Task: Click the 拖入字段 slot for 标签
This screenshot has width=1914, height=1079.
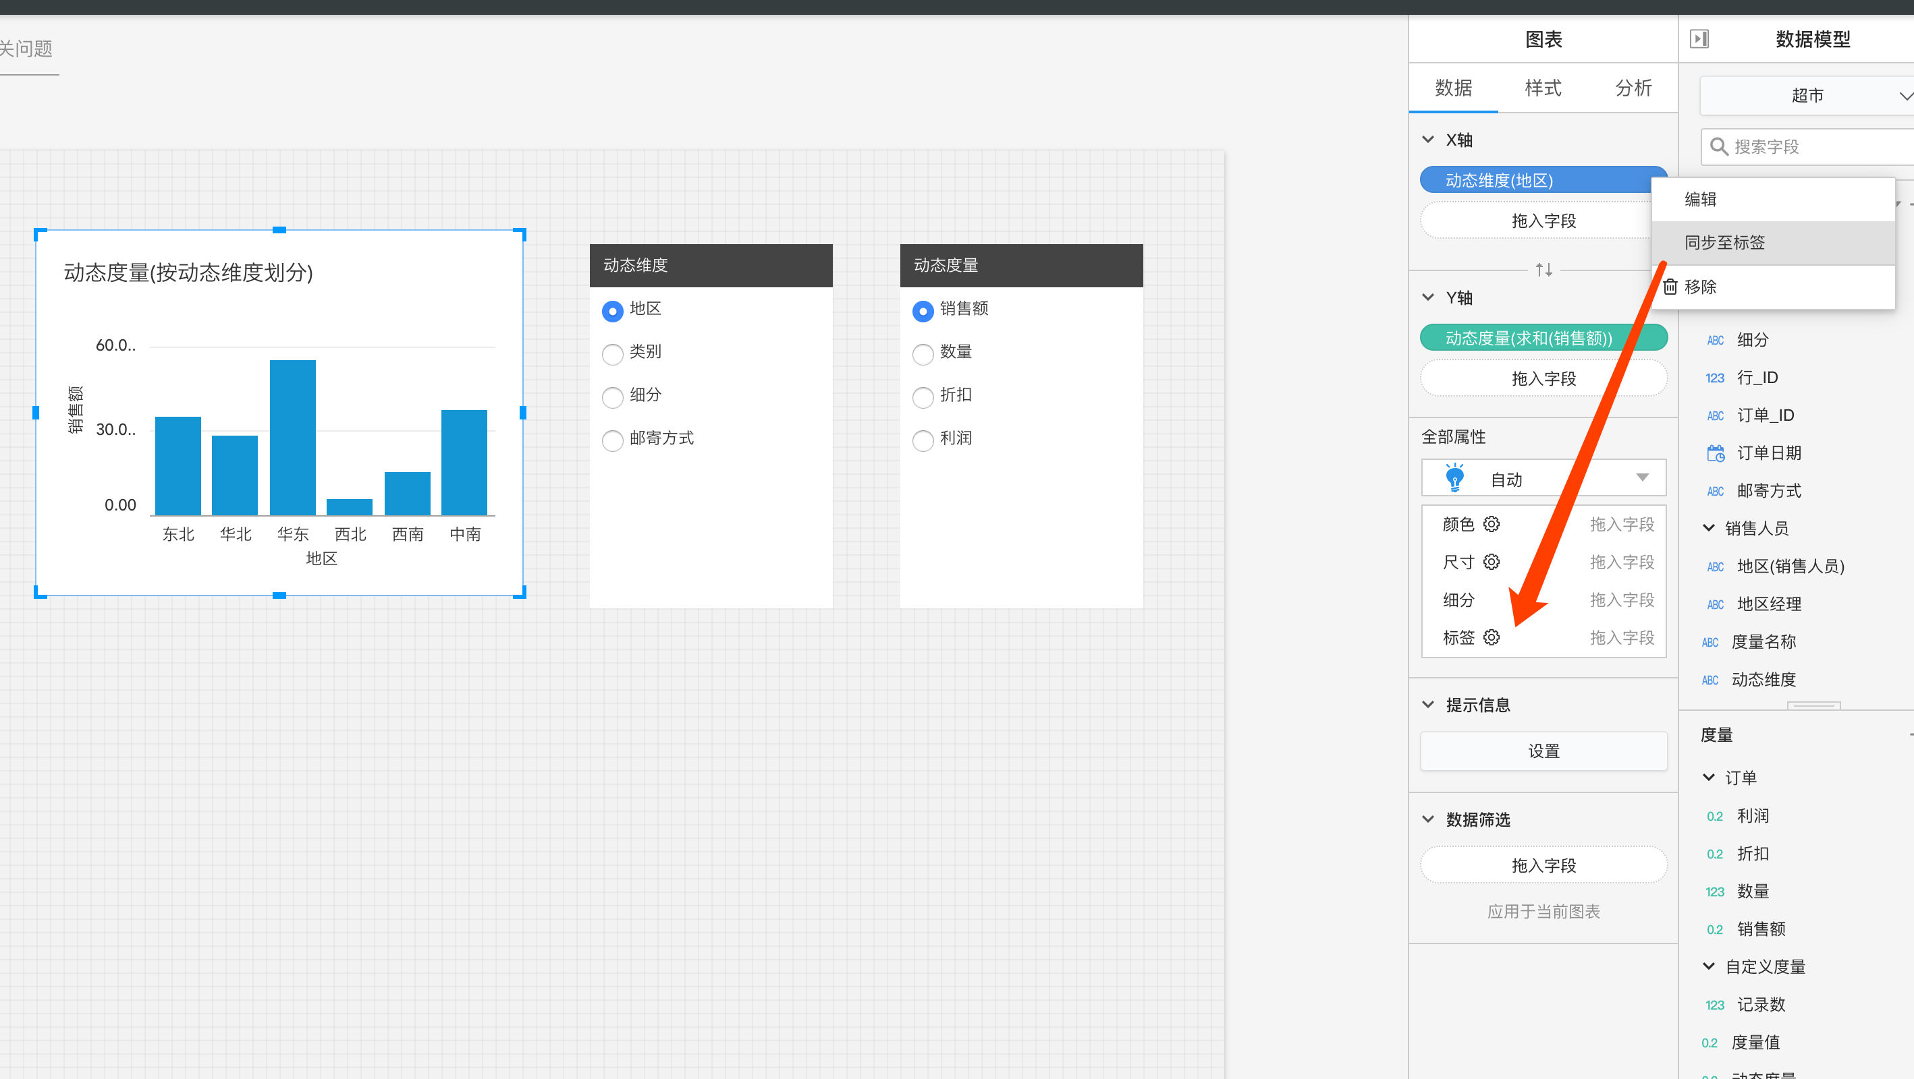Action: coord(1622,637)
